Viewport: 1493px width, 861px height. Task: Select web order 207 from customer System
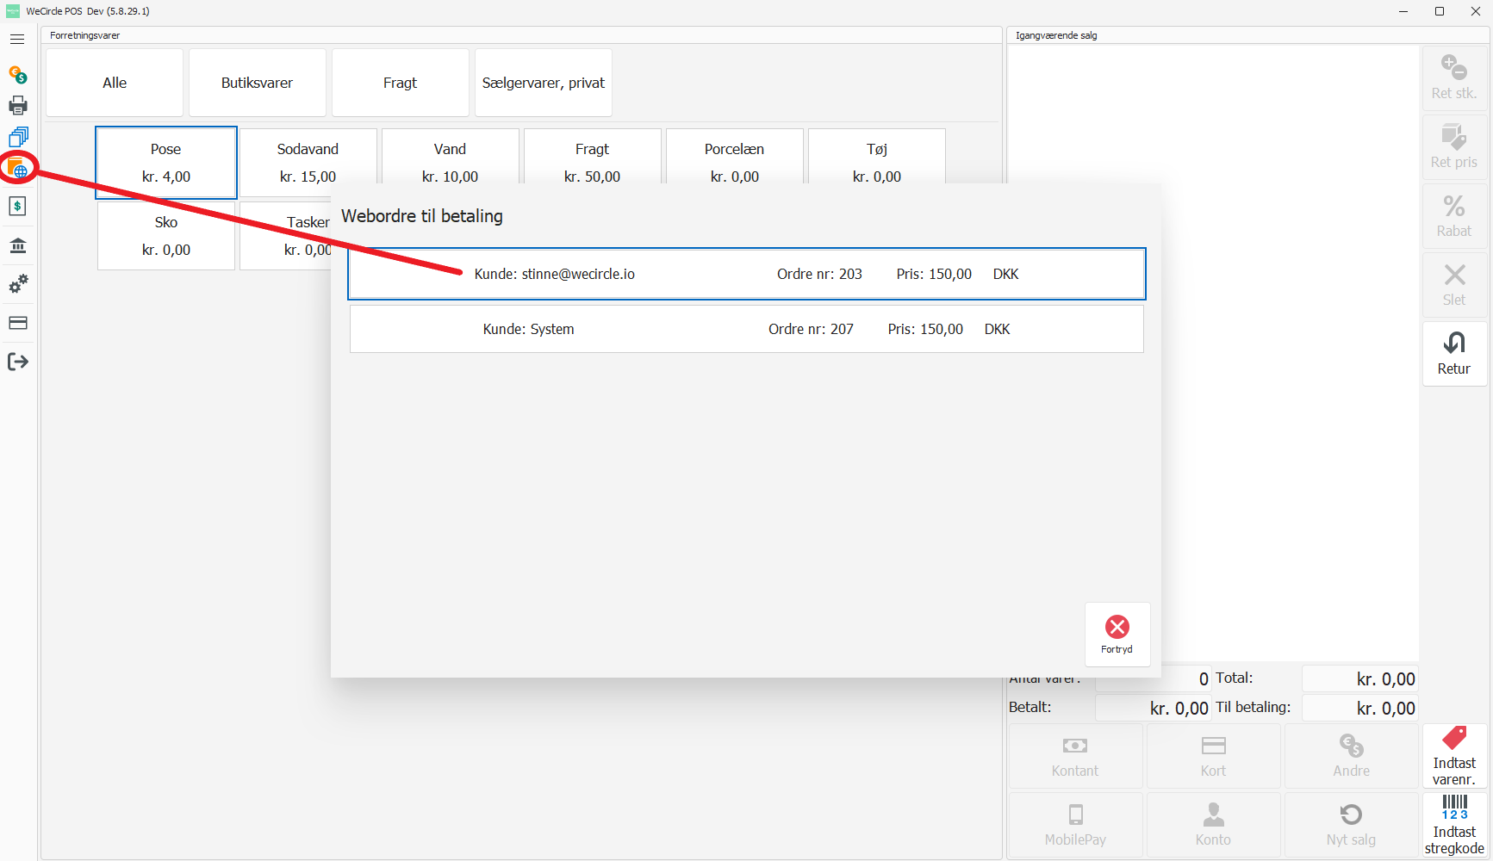tap(747, 329)
